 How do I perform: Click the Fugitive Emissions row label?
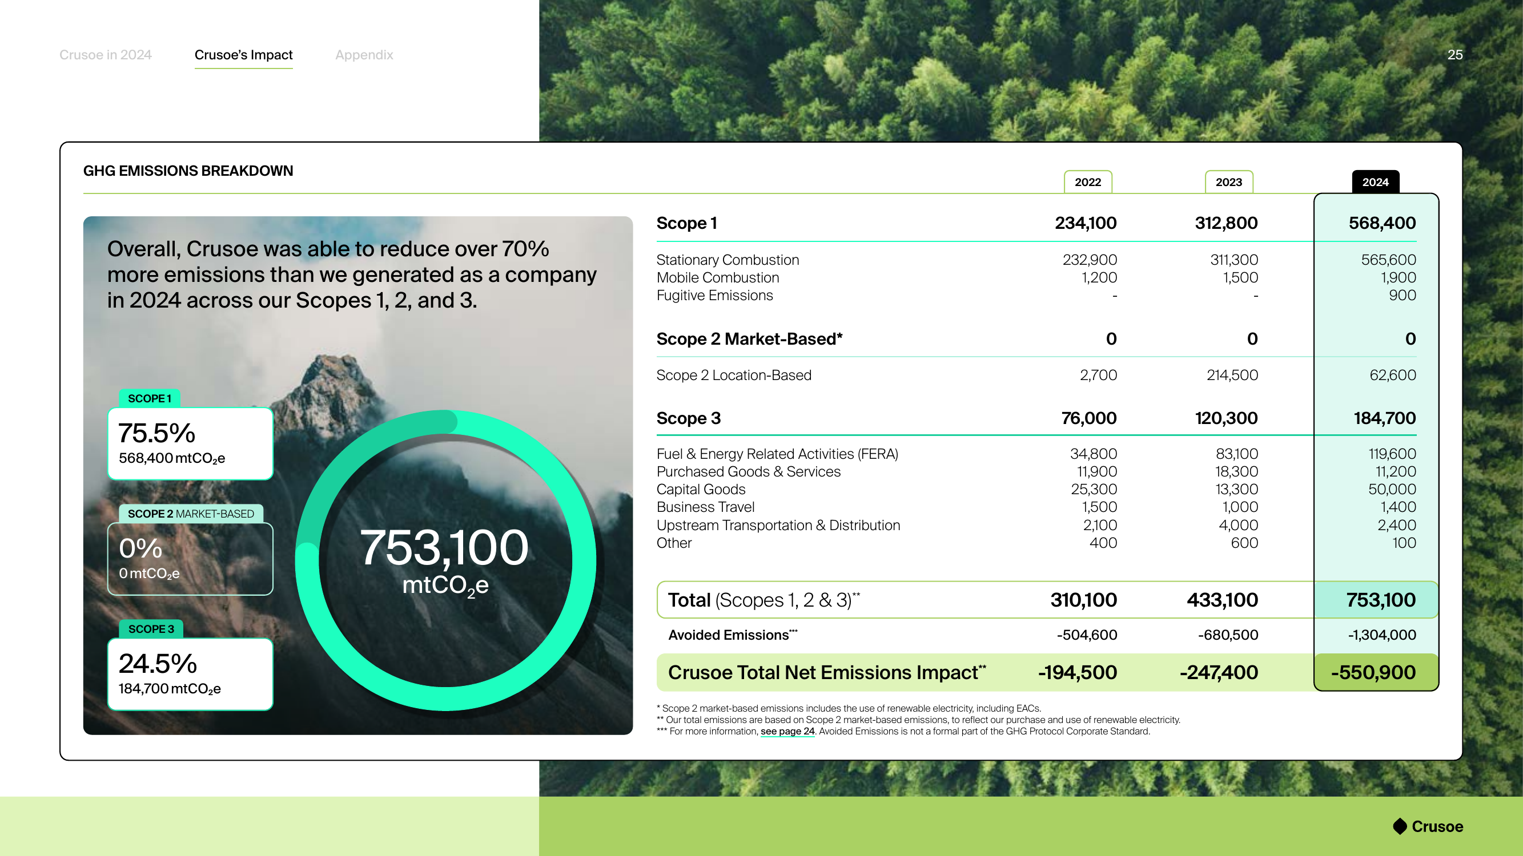click(715, 296)
